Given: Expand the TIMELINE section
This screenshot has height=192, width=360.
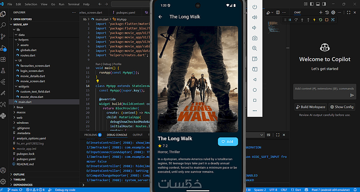Looking at the screenshot, I should point(44,180).
